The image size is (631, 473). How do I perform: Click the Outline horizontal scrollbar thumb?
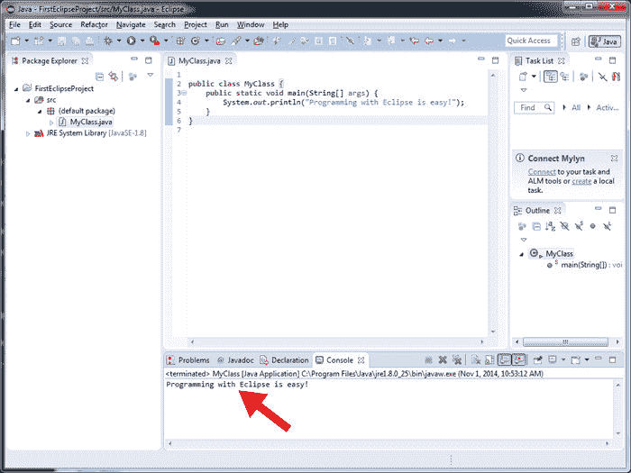tap(565, 341)
